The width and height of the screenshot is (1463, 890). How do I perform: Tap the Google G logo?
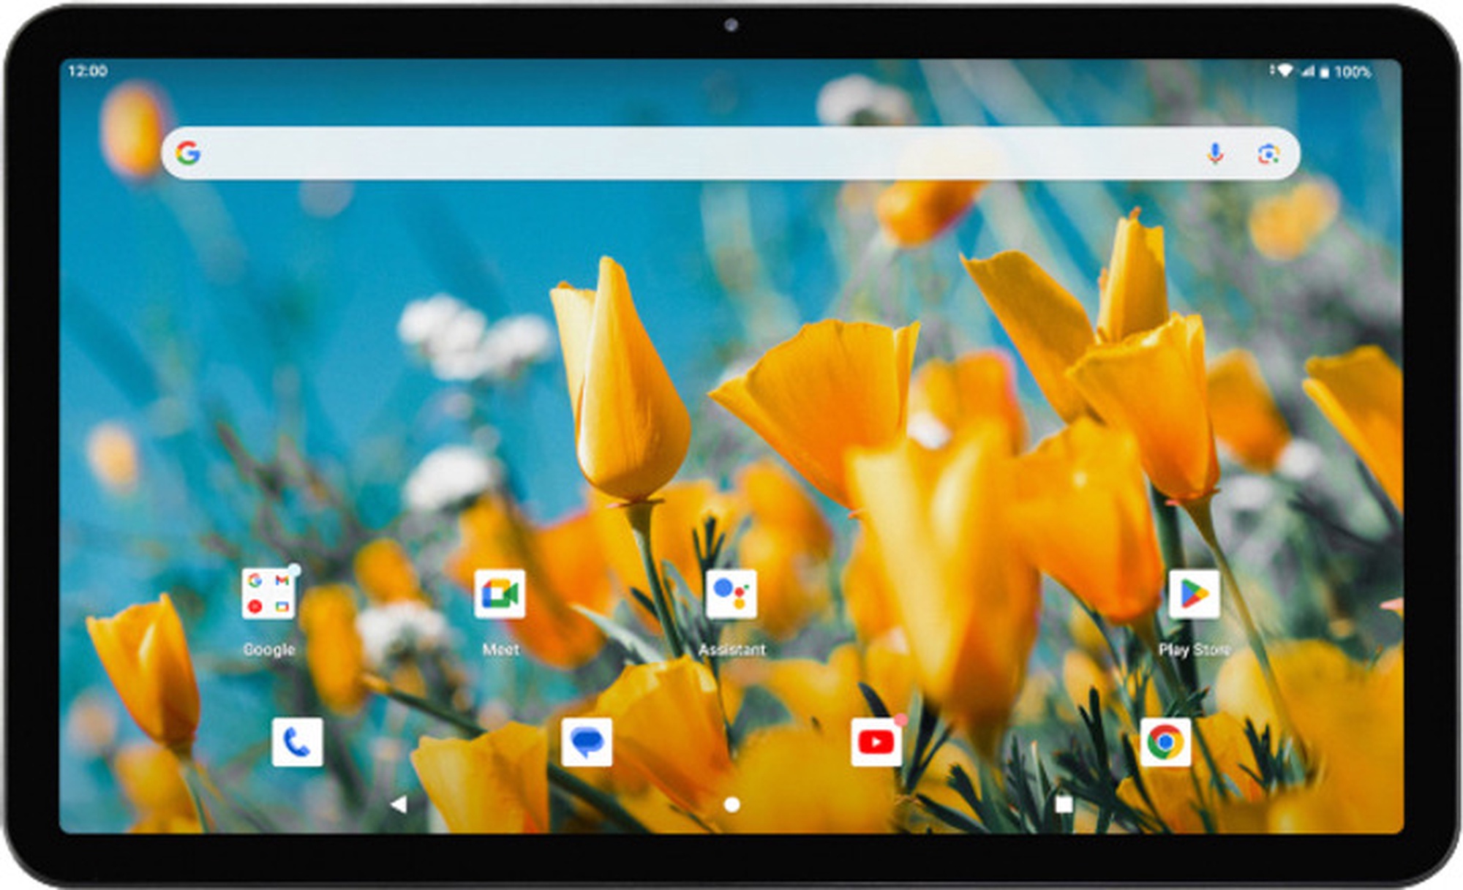[188, 153]
